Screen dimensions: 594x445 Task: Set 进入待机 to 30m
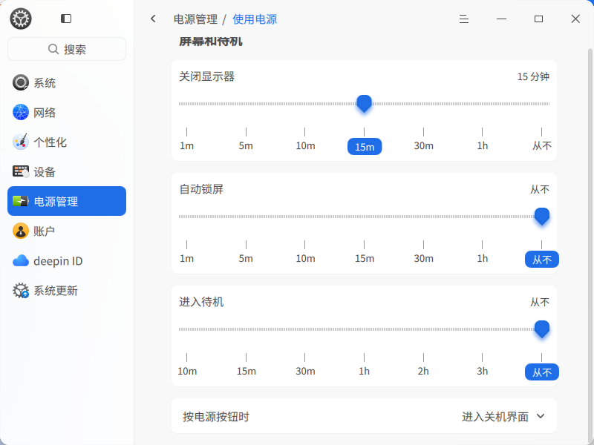(x=305, y=372)
